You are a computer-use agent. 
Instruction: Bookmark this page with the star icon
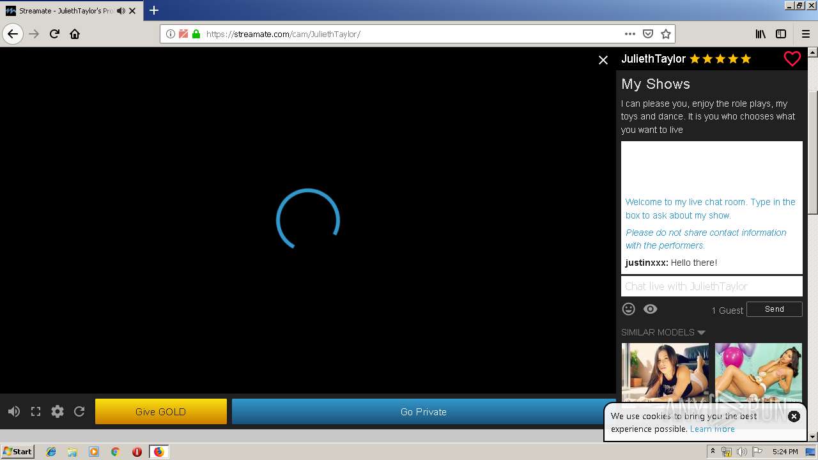pos(666,34)
